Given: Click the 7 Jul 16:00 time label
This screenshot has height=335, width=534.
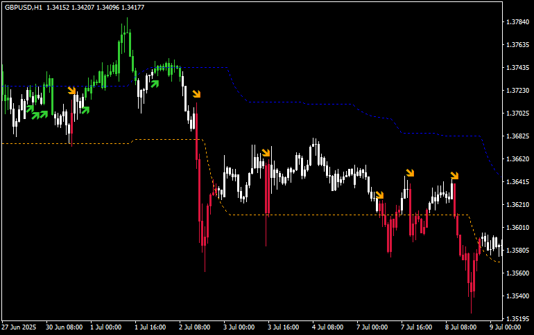Looking at the screenshot, I should pyautogui.click(x=417, y=327).
